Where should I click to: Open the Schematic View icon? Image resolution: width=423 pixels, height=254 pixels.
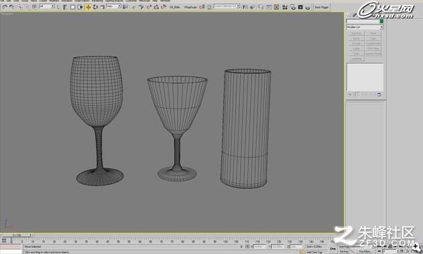[x=276, y=7]
